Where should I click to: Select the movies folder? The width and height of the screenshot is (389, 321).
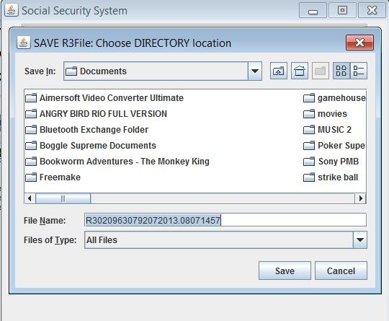point(325,114)
